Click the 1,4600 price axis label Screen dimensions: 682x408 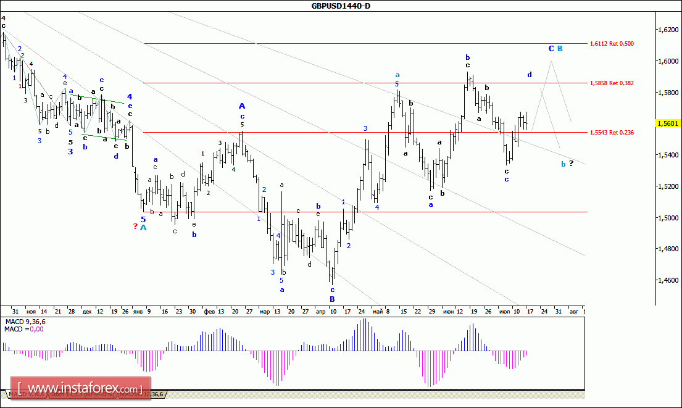pyautogui.click(x=668, y=280)
